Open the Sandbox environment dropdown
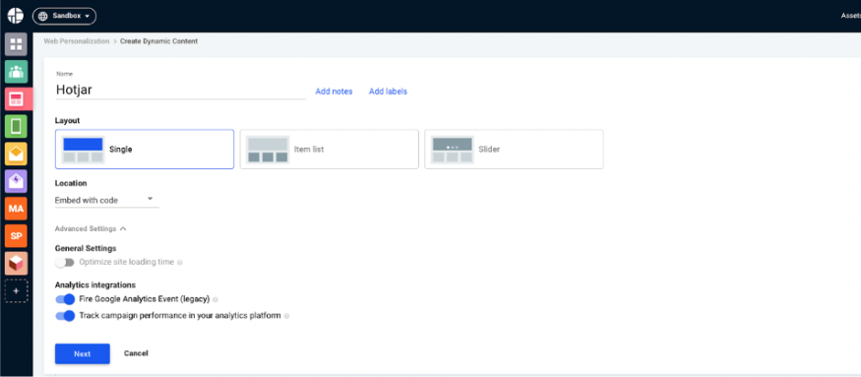The image size is (861, 377). click(x=64, y=16)
